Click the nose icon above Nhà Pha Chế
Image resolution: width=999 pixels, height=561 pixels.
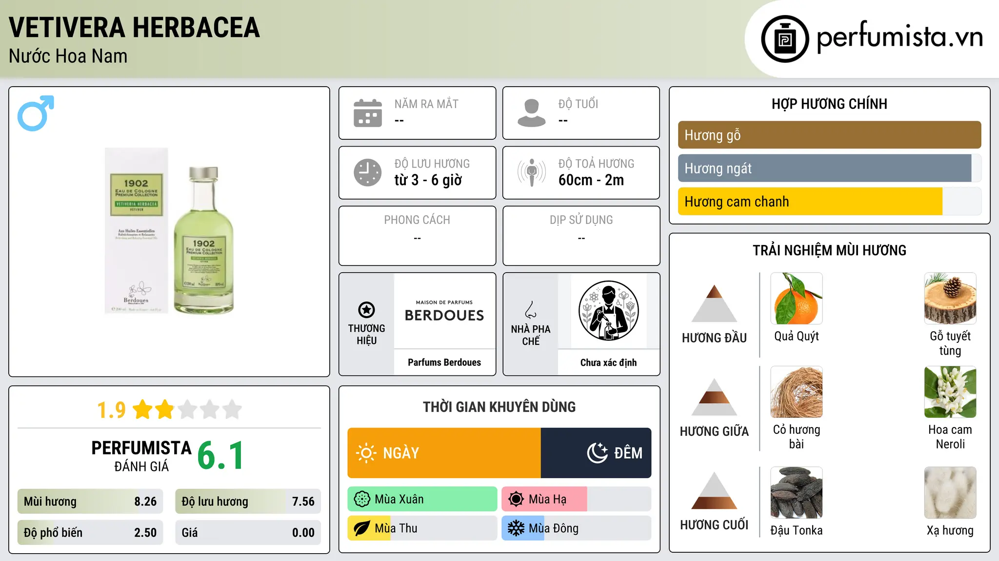531,310
